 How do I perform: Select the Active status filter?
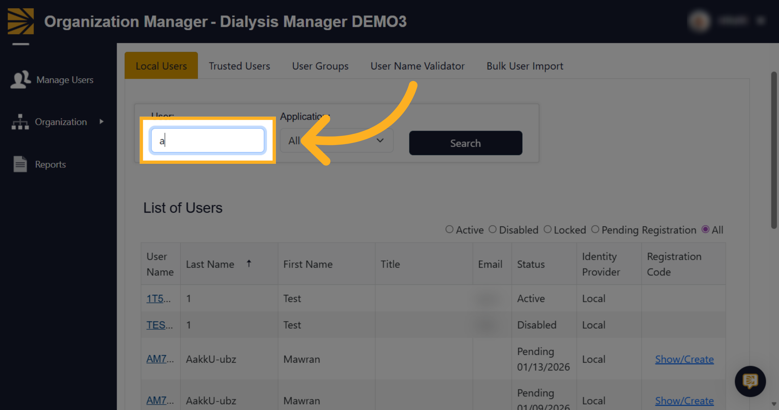[449, 229]
